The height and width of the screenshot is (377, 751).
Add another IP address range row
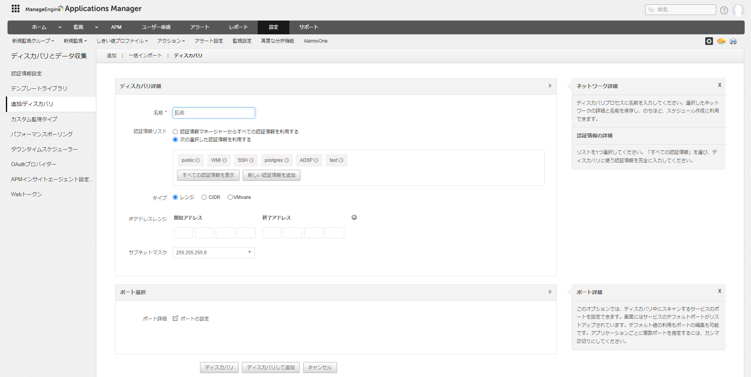tap(354, 218)
